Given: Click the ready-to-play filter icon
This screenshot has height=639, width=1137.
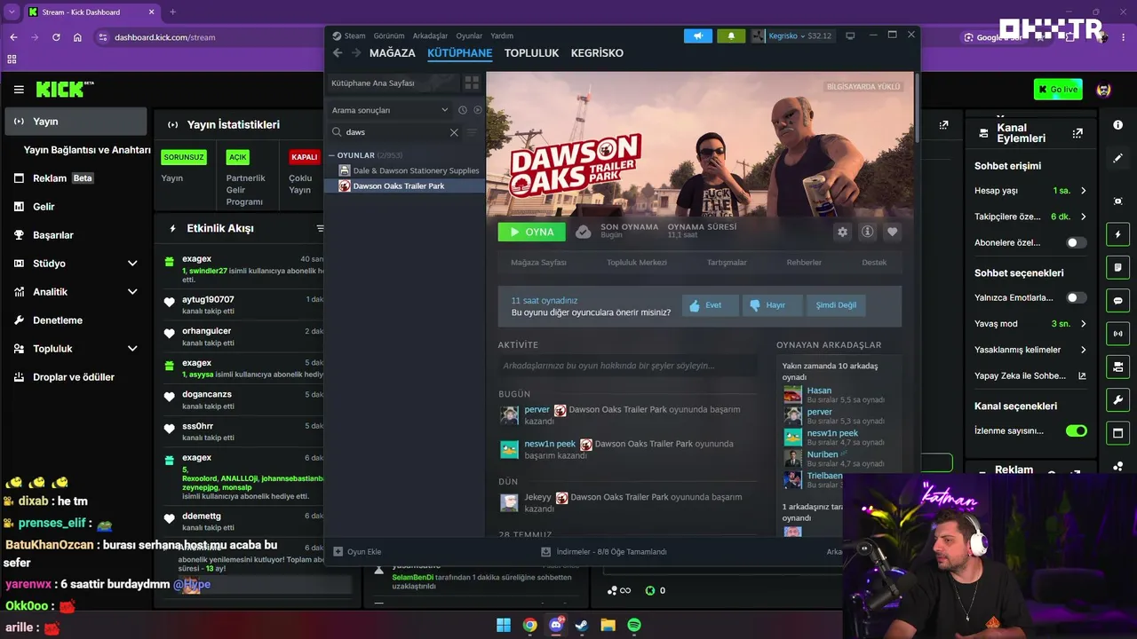Looking at the screenshot, I should tap(478, 110).
